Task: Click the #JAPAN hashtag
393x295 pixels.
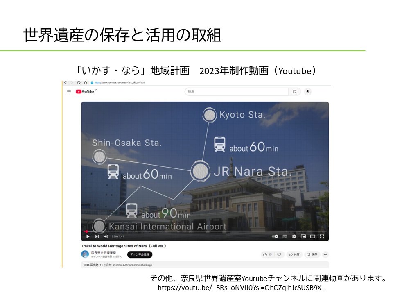Action: (128, 265)
